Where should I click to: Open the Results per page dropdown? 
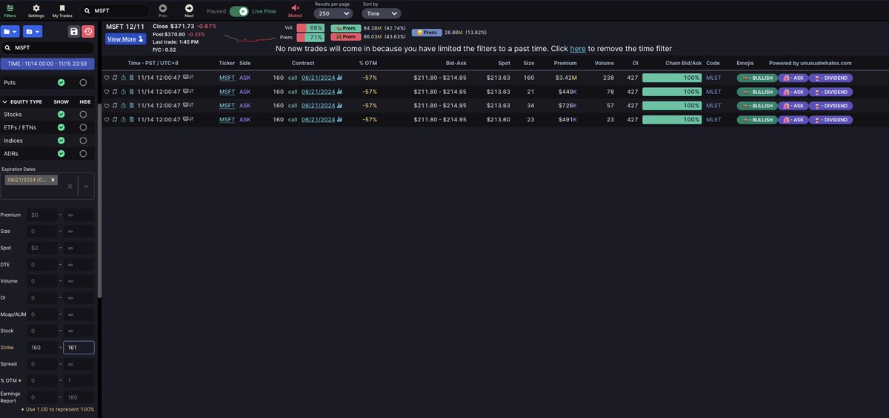point(333,13)
